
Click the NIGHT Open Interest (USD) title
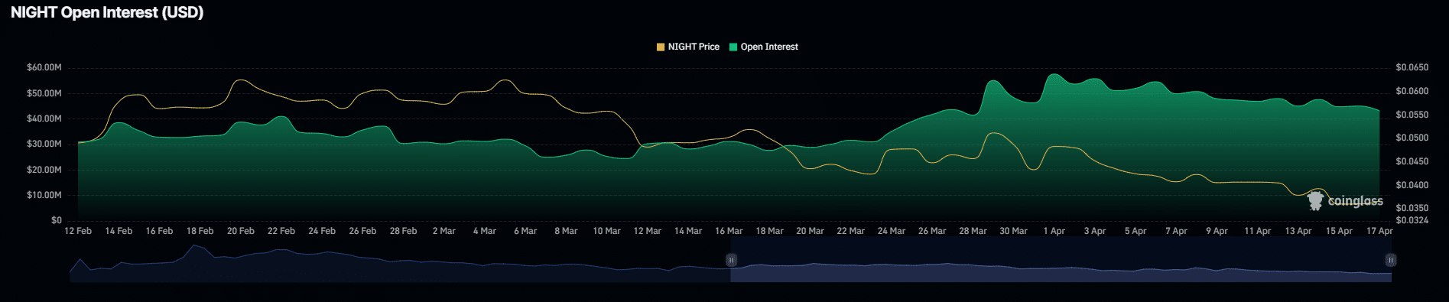click(x=107, y=12)
